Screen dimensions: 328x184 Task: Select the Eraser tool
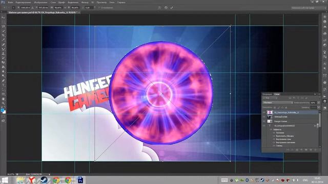[x=3, y=62]
